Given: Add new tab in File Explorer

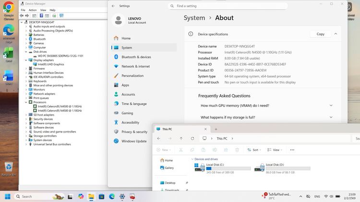Looking at the screenshot, I should [x=216, y=129].
